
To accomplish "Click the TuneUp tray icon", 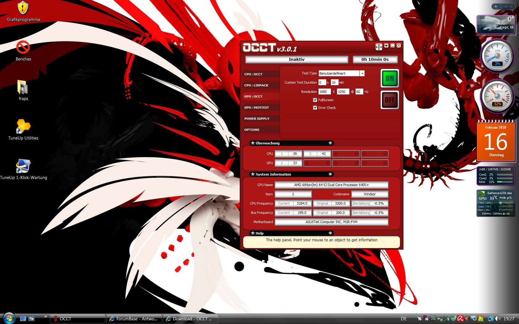I will [x=481, y=319].
